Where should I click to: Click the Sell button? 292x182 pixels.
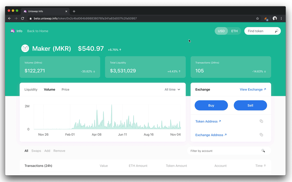pyautogui.click(x=250, y=105)
